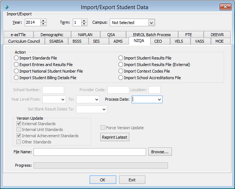Open the QSA tab
Viewport: 235px width, 189px height.
pyautogui.click(x=111, y=35)
